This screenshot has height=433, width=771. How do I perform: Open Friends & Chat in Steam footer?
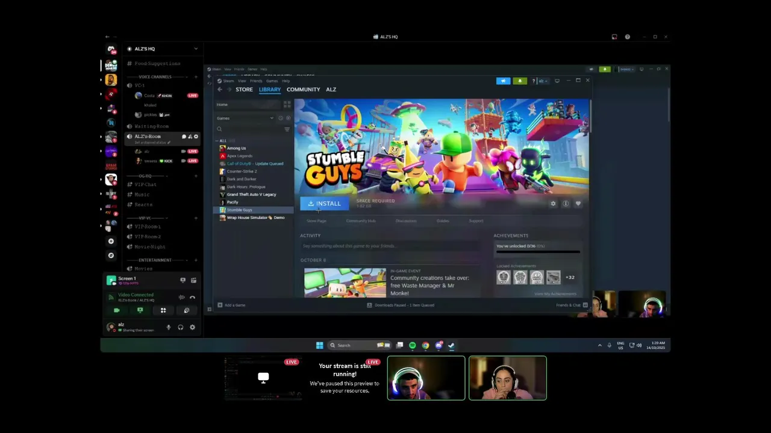click(572, 306)
